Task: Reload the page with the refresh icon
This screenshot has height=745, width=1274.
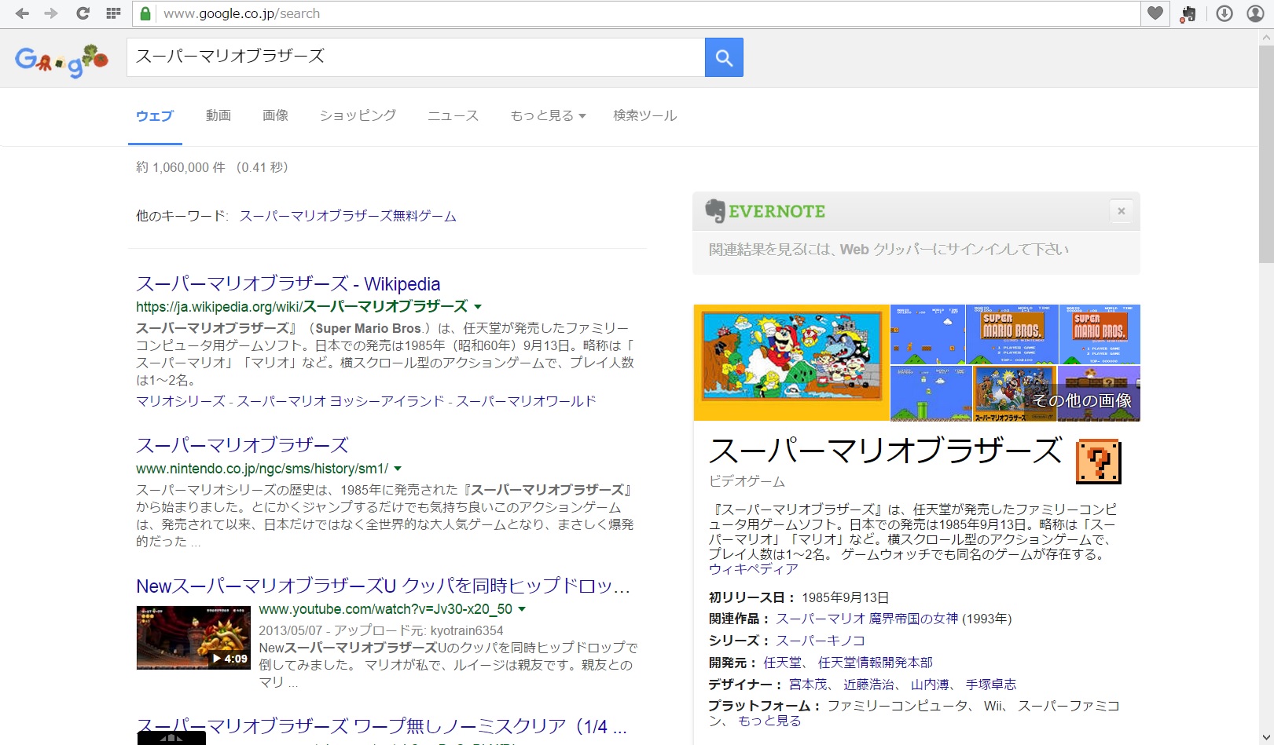Action: pyautogui.click(x=83, y=13)
